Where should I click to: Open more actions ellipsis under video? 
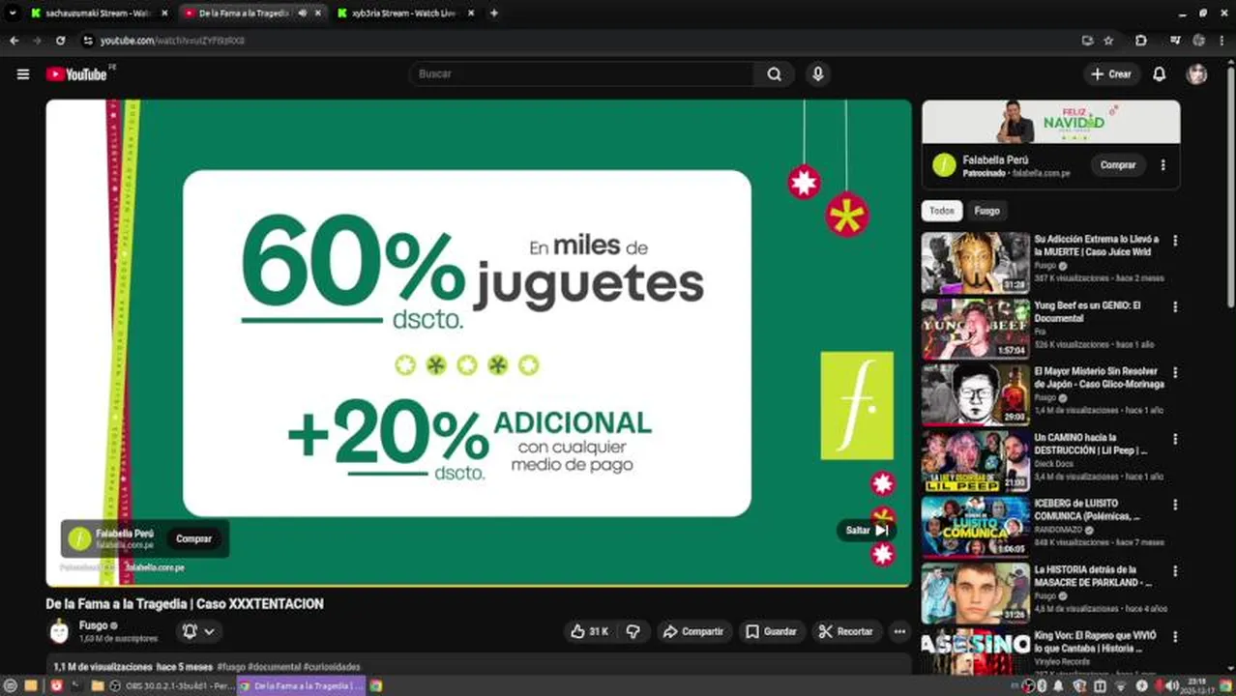[899, 631]
